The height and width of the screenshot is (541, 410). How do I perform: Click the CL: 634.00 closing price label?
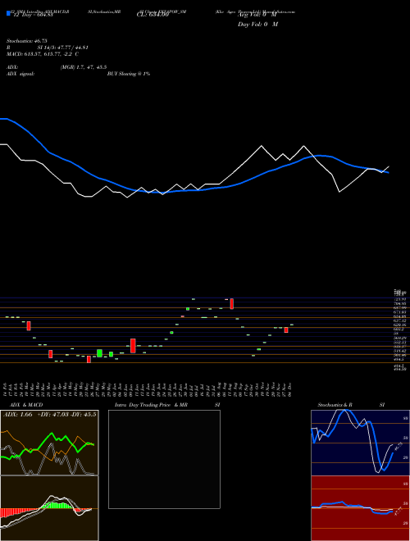[x=153, y=15]
